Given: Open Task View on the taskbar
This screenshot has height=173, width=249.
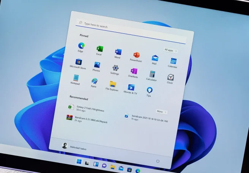Looking at the screenshot, I should [87, 163].
